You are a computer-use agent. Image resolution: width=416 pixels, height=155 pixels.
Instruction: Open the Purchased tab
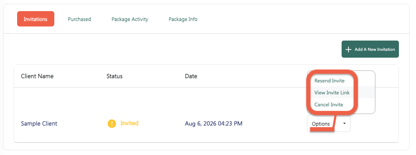pyautogui.click(x=80, y=19)
